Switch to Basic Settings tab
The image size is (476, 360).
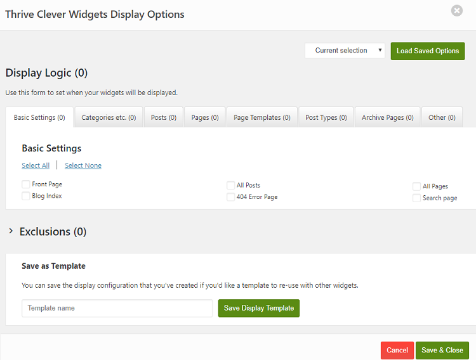pos(39,117)
